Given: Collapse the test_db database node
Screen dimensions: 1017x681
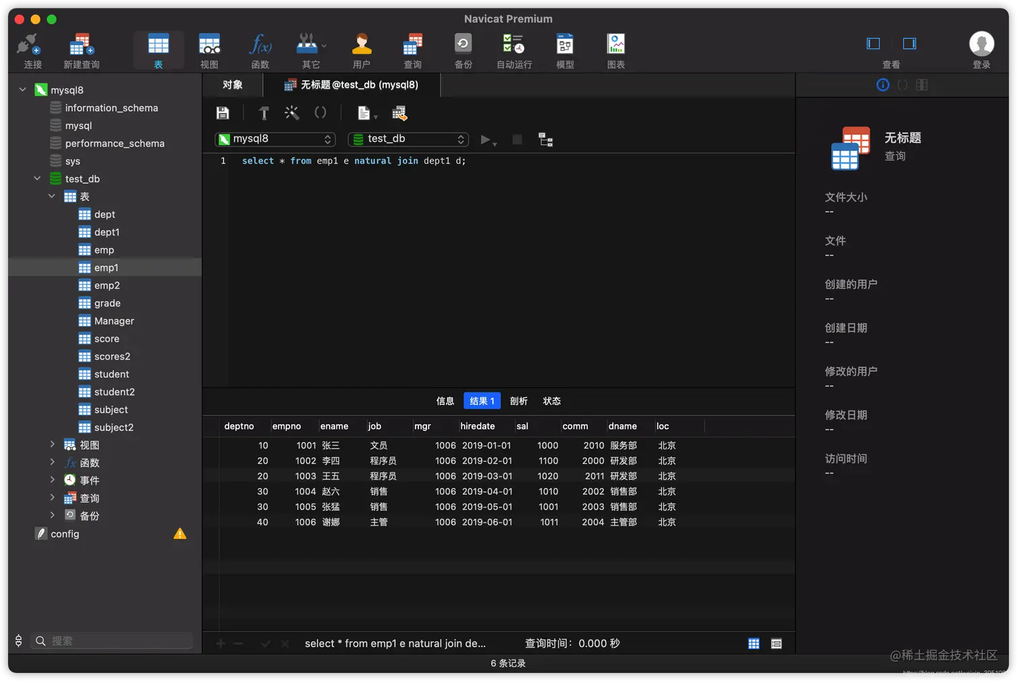Looking at the screenshot, I should pos(38,178).
